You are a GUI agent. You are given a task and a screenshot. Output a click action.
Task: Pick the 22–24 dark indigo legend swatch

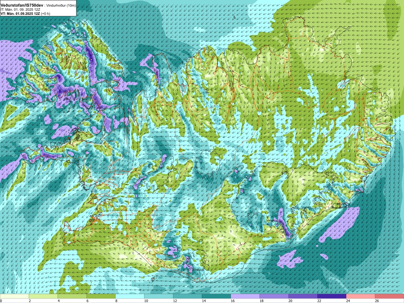pos(332,296)
